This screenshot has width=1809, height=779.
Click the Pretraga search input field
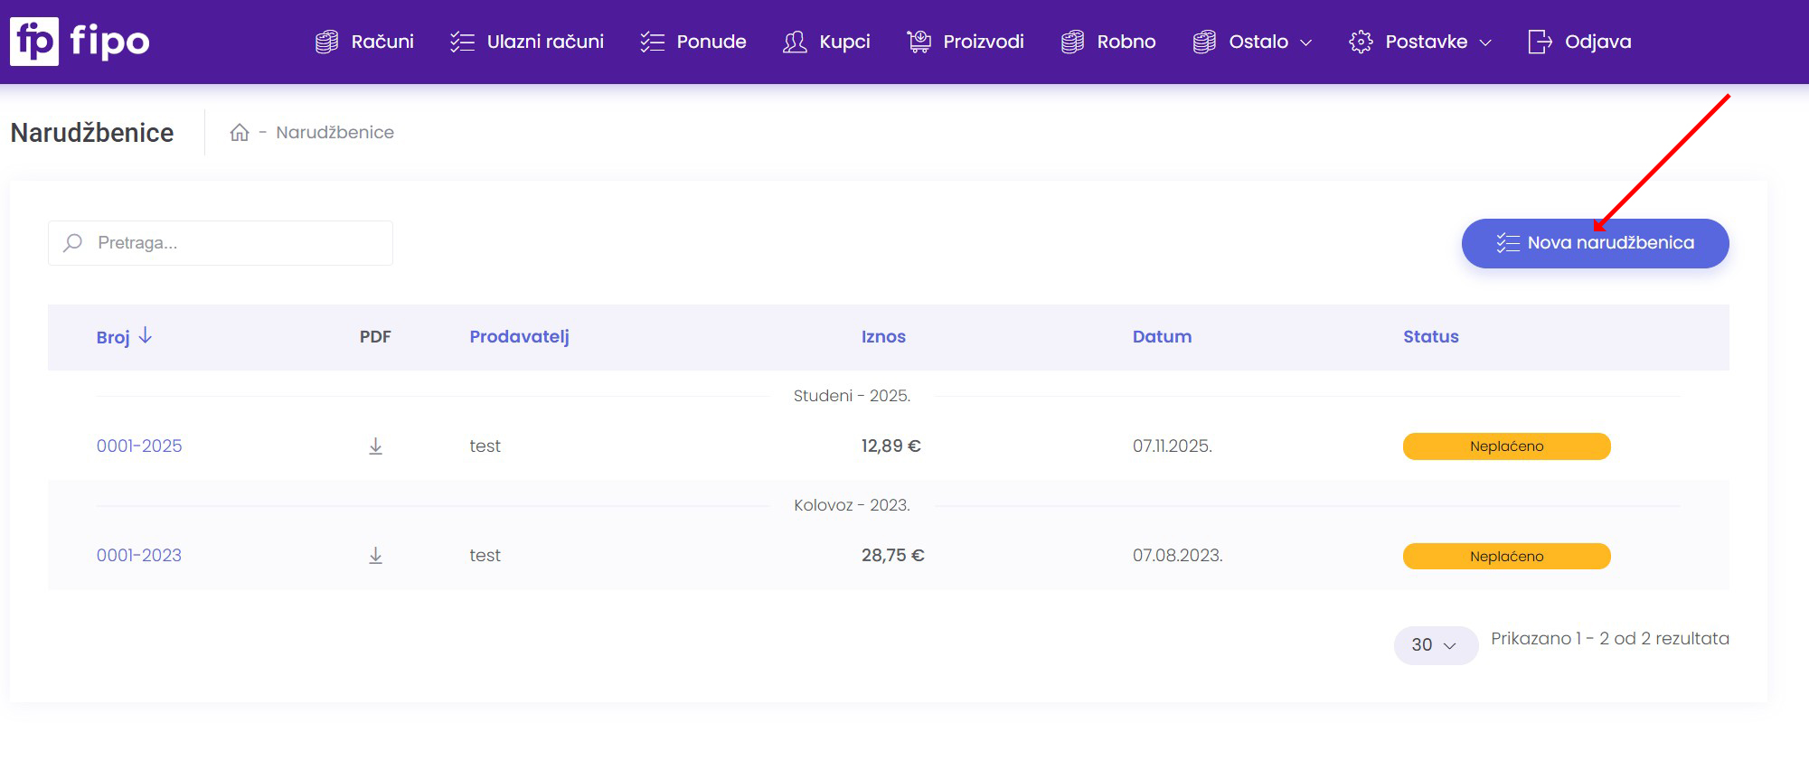237,243
